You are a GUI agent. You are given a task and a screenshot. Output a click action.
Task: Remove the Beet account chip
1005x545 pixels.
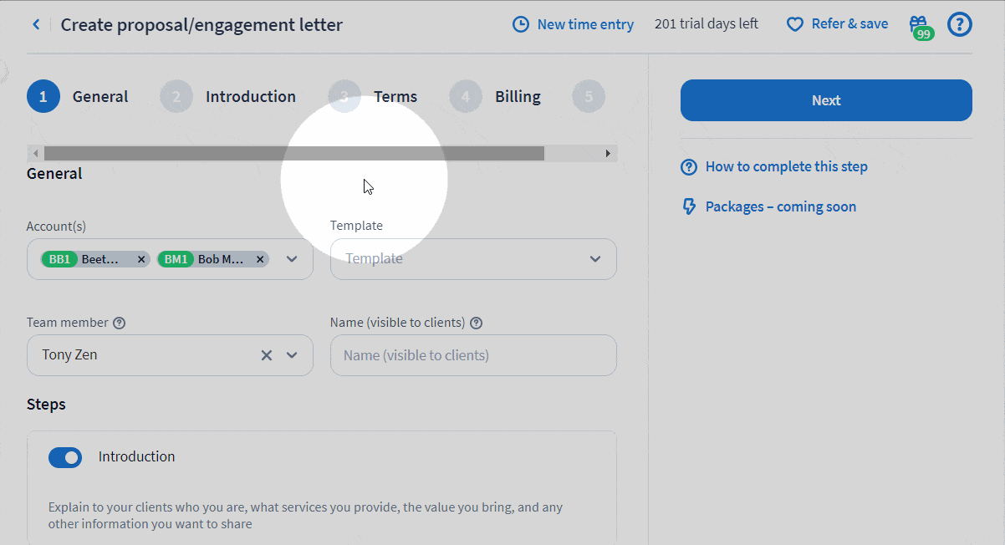pyautogui.click(x=141, y=259)
